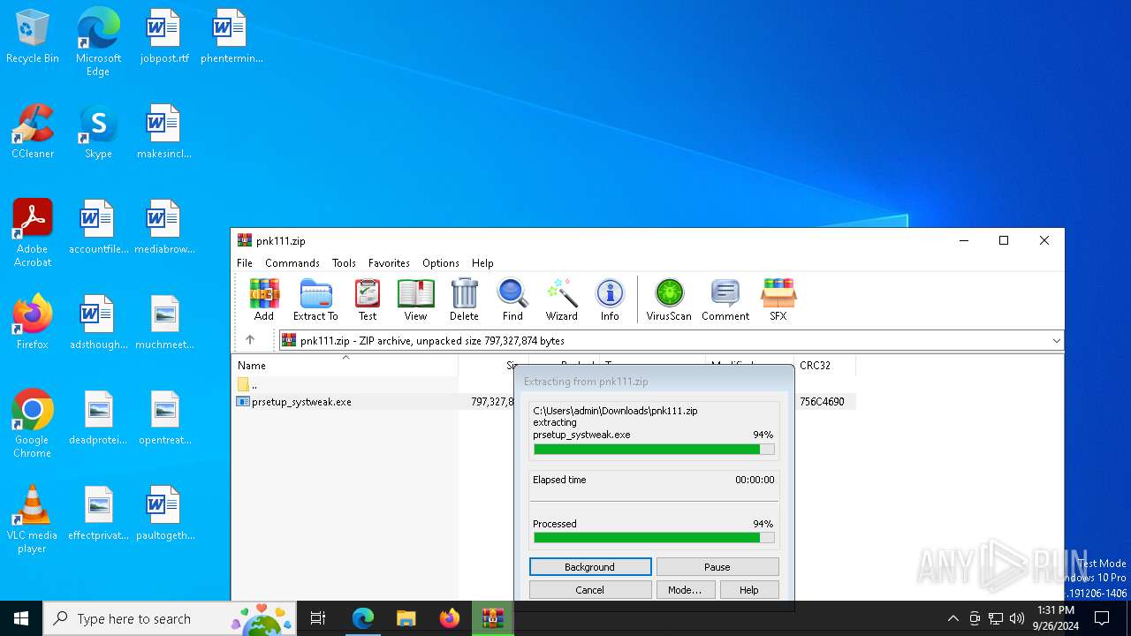Screen dimensions: 1131x636
Task: Select the parent folder '..' entry
Action: (345, 384)
